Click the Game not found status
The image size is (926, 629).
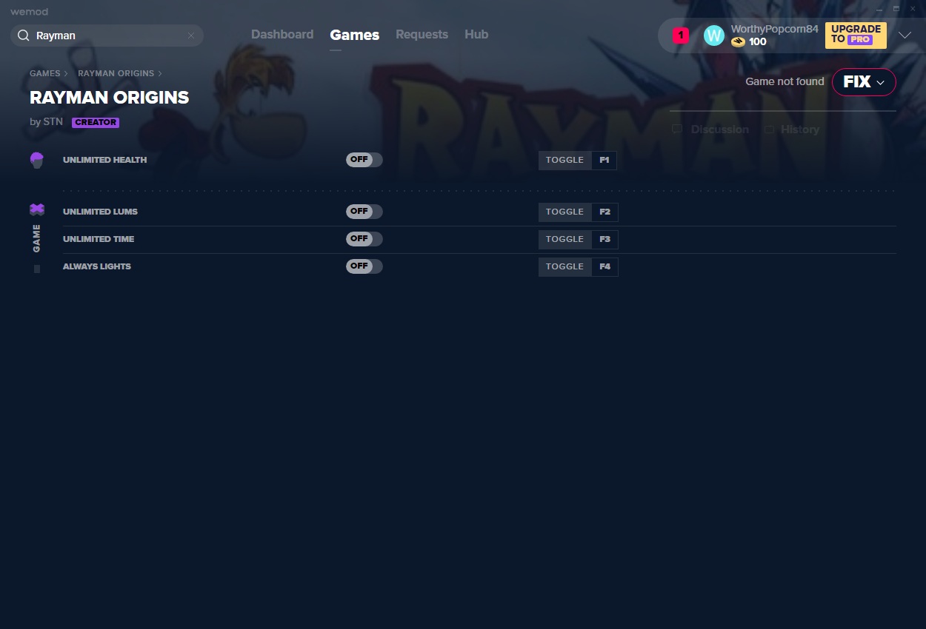(x=785, y=81)
